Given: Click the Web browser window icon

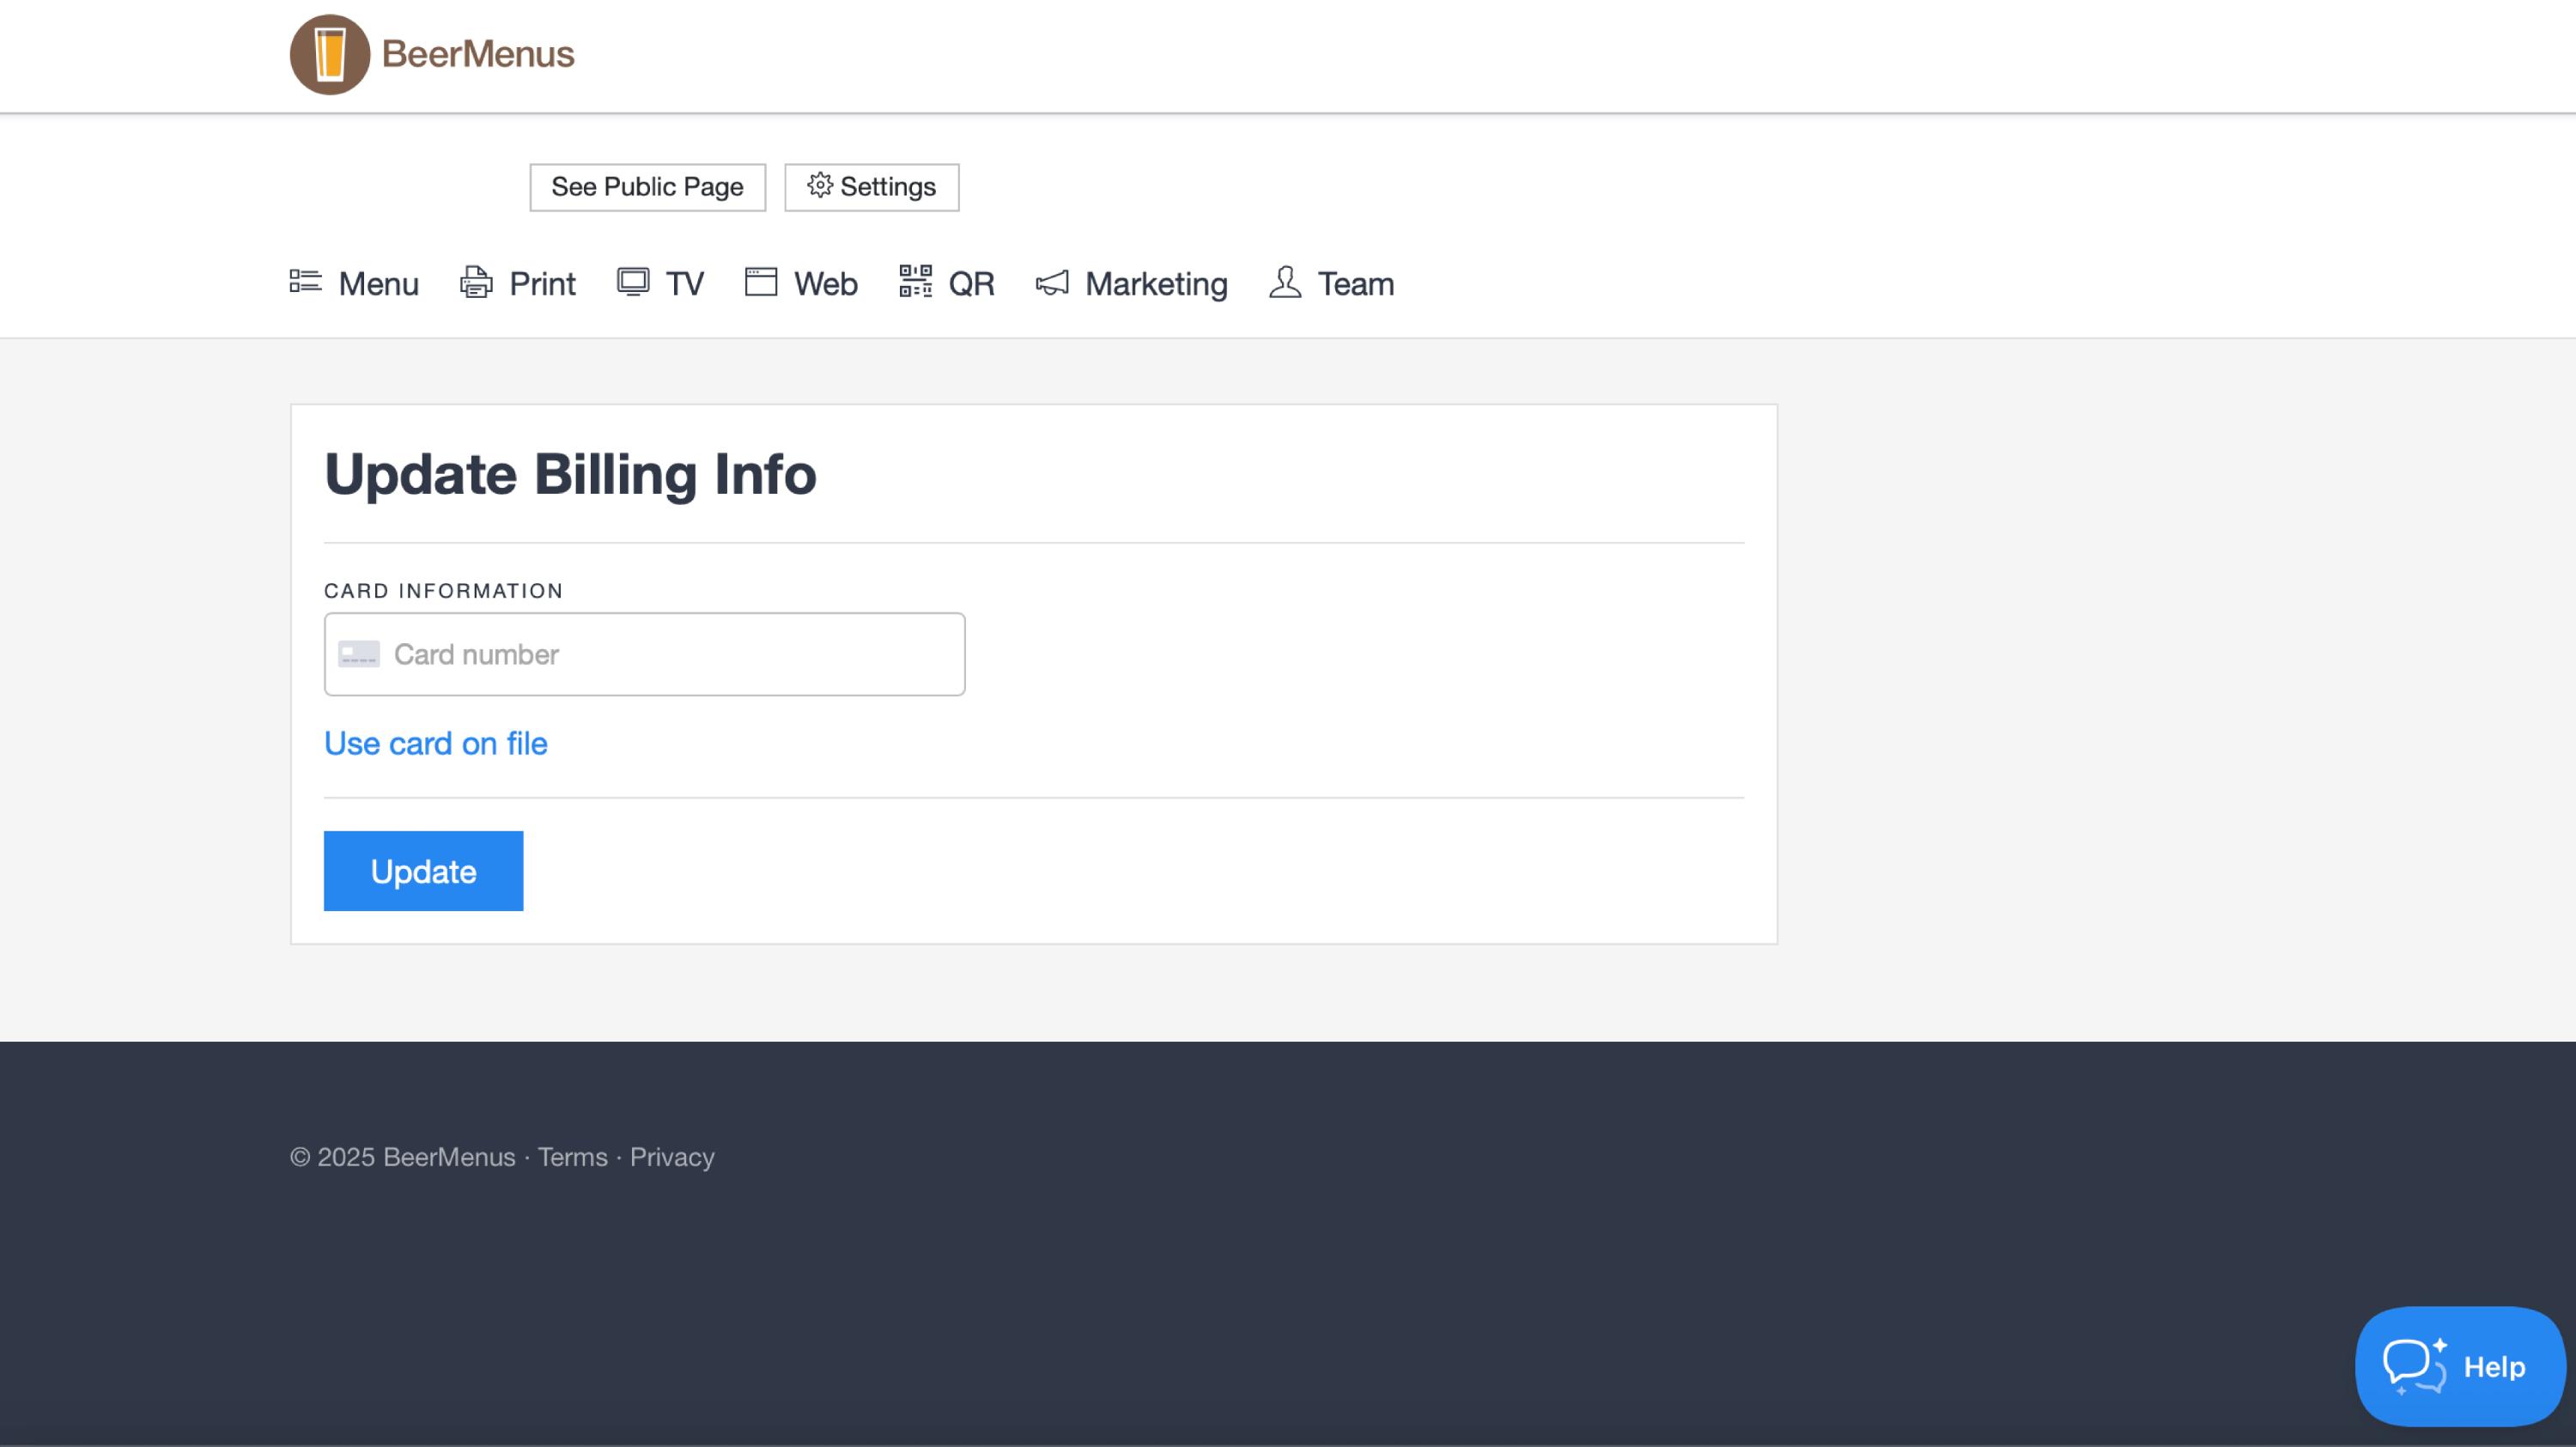Looking at the screenshot, I should 761,282.
